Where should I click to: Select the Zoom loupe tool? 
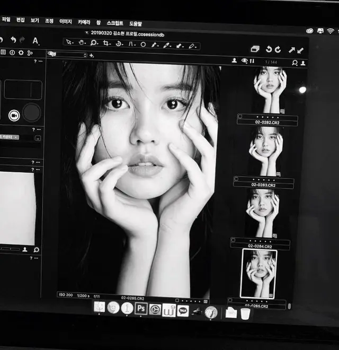(94, 43)
